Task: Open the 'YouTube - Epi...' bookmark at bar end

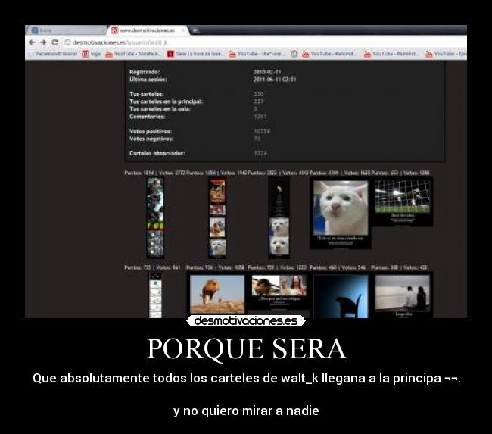Action: point(446,54)
